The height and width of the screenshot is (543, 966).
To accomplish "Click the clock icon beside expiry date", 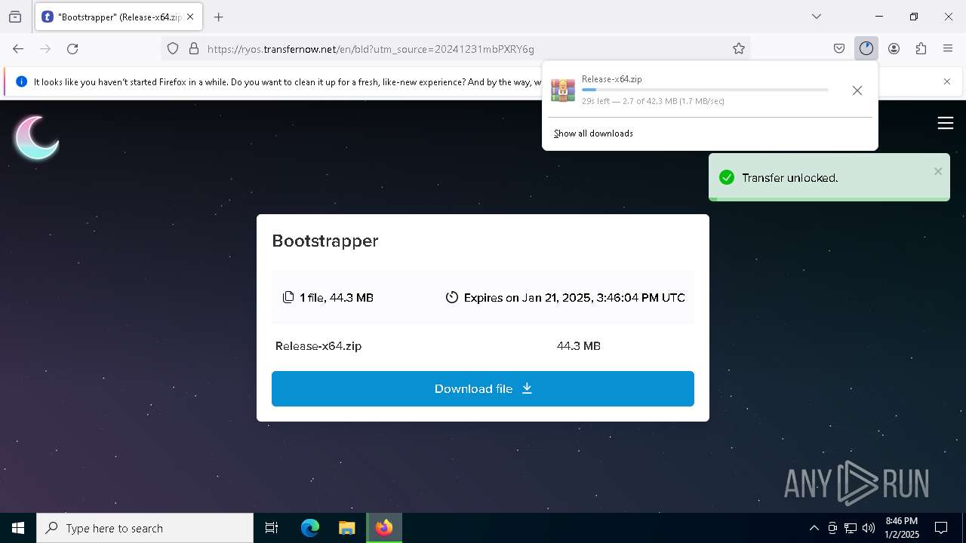I will pos(452,297).
